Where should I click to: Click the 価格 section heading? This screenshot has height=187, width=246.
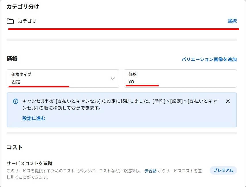click(x=12, y=58)
